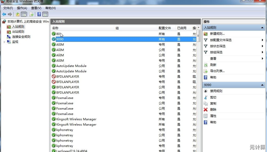The height and width of the screenshot is (152, 267).
Task: Expand the 监视 tree node arrow
Action: pos(4,42)
